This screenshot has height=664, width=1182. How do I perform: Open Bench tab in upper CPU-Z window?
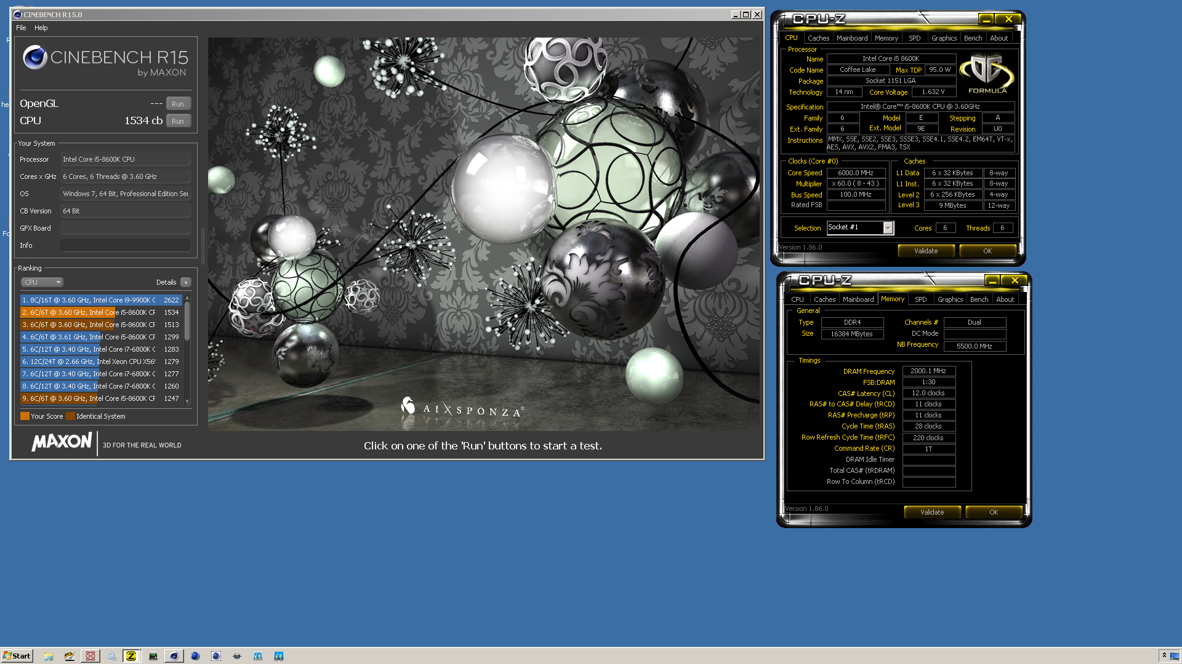coord(973,38)
